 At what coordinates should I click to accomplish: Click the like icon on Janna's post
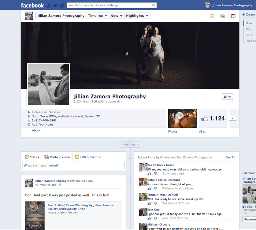point(149,203)
